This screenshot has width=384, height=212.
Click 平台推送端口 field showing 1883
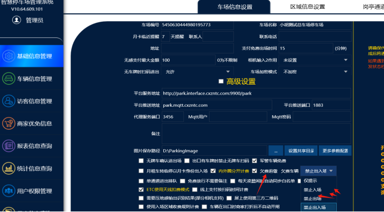point(331,105)
